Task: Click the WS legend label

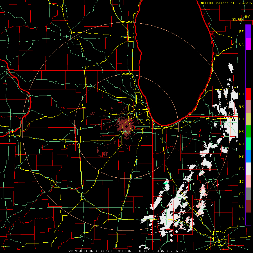Action: [x=241, y=157]
